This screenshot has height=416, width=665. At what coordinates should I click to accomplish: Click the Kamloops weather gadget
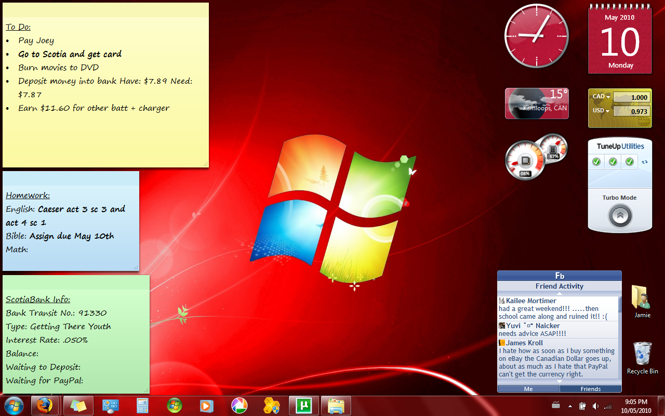(537, 103)
